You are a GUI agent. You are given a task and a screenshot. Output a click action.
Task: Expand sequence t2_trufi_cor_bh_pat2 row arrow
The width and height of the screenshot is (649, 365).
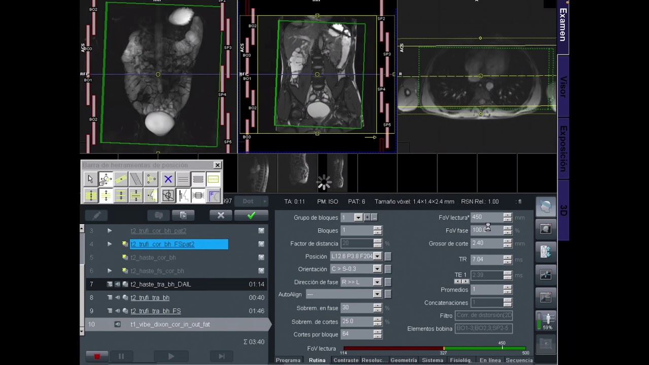click(x=110, y=231)
